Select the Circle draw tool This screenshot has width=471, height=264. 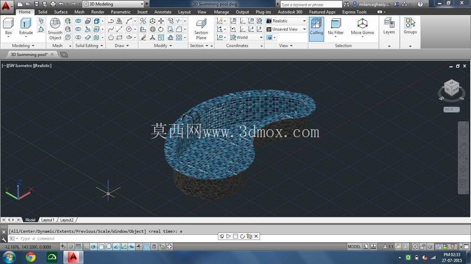[x=129, y=29]
